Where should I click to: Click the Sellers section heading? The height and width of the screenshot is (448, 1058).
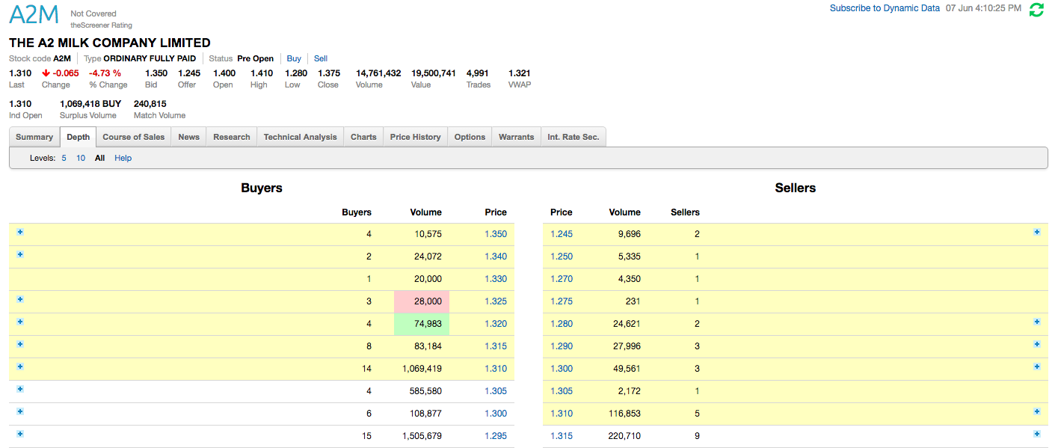(x=796, y=188)
